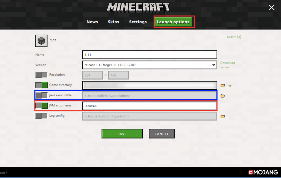Click the Java executable path field
Screen dimensions: 281x178
[x=150, y=96]
